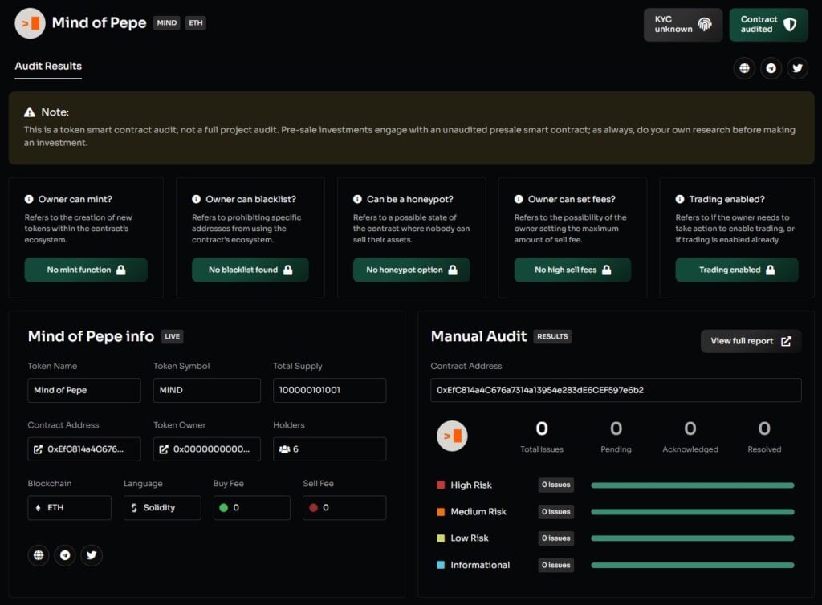The width and height of the screenshot is (822, 605).
Task: Open the Telegram icon near Audit Results
Action: pyautogui.click(x=771, y=68)
